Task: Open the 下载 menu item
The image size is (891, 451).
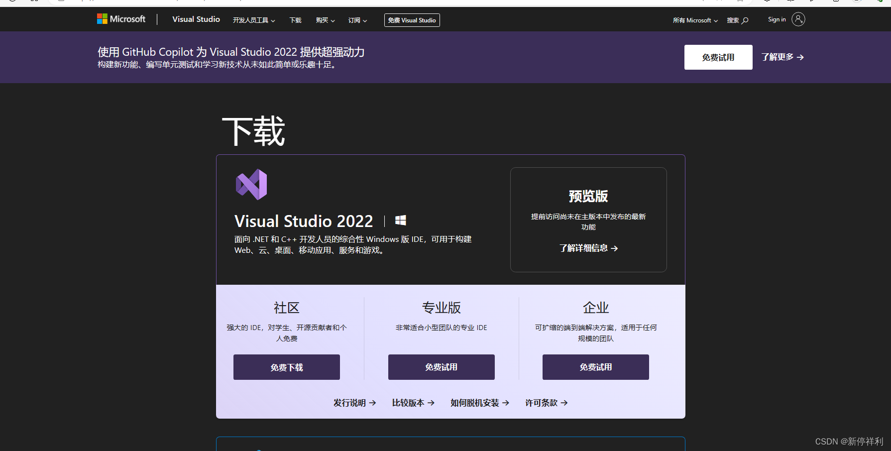Action: click(296, 20)
